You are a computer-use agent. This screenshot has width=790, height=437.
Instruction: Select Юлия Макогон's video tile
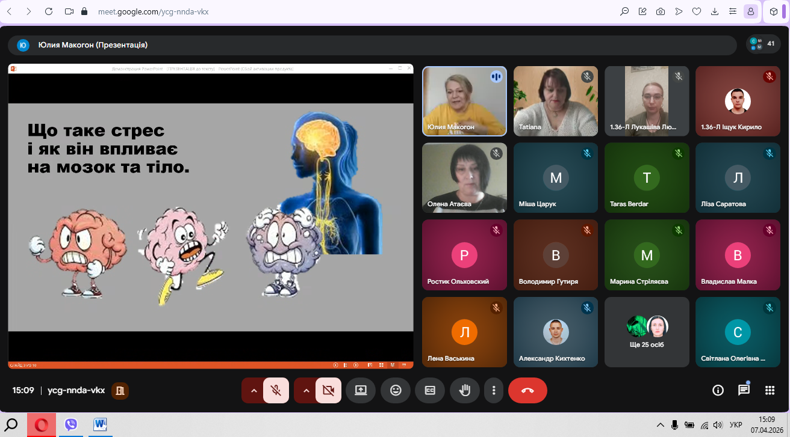pyautogui.click(x=464, y=101)
